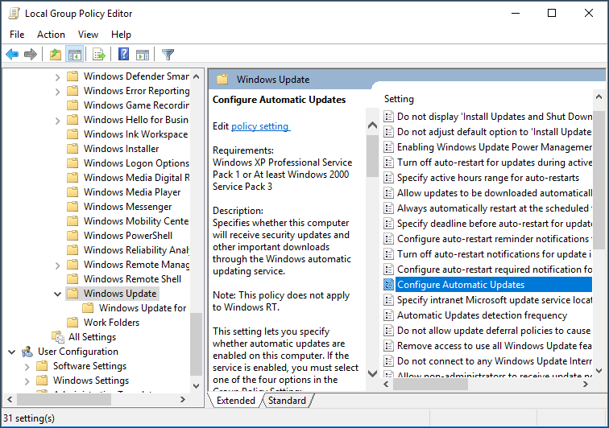Viewport: 609px width, 428px height.
Task: Click the Up one level folder icon
Action: click(x=56, y=55)
